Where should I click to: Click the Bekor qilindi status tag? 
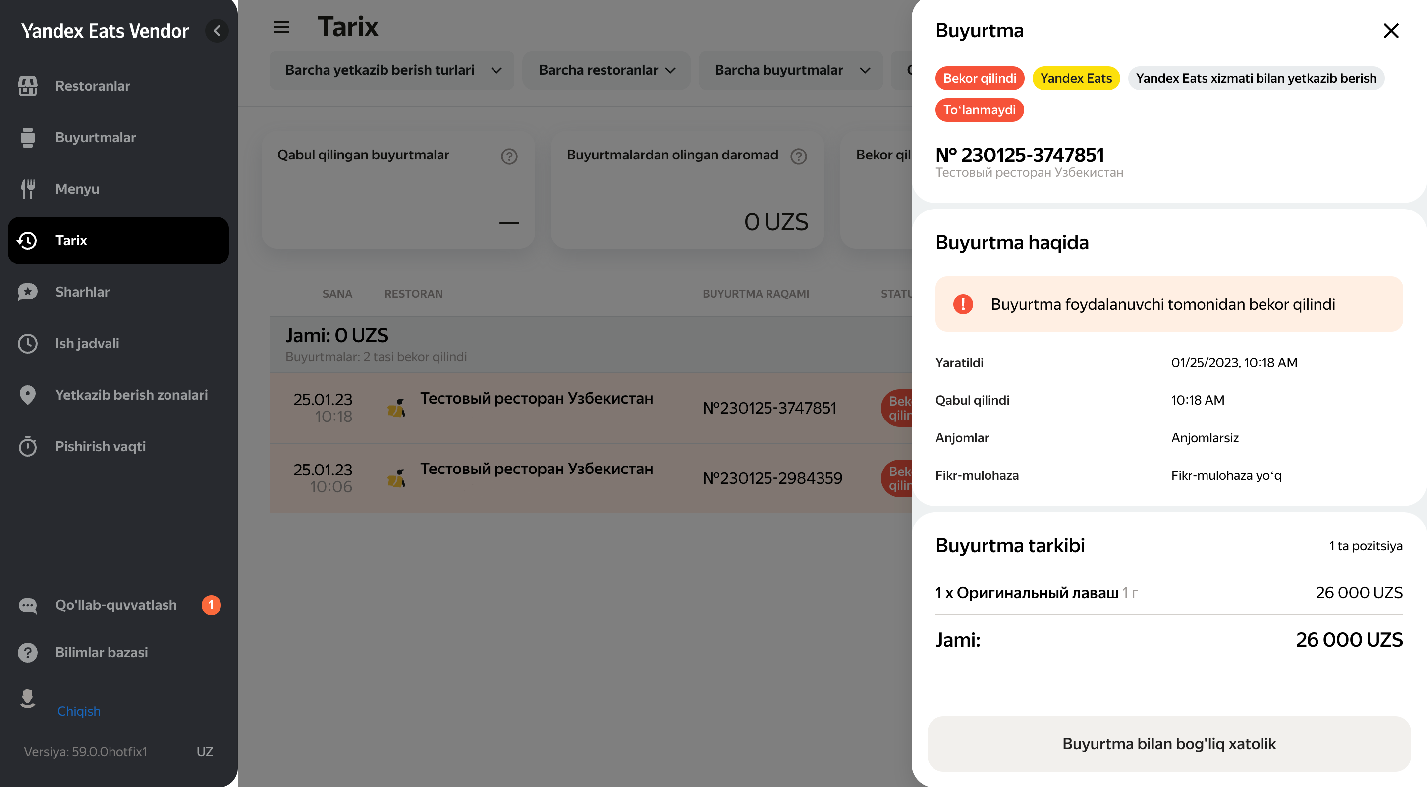(x=980, y=78)
